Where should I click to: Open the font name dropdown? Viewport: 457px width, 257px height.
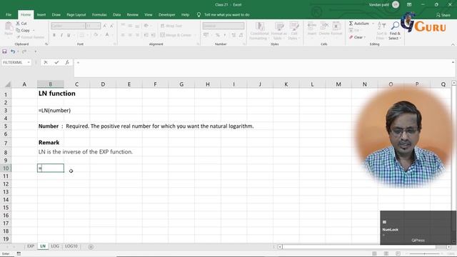tap(84, 26)
